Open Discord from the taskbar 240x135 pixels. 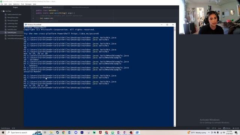click(76, 132)
